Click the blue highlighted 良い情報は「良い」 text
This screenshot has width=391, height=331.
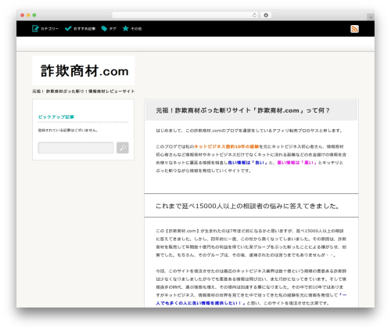tap(248, 163)
